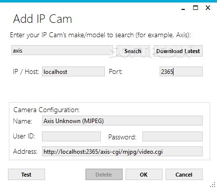Click the User ID: label
217x189 pixels.
tap(24, 136)
